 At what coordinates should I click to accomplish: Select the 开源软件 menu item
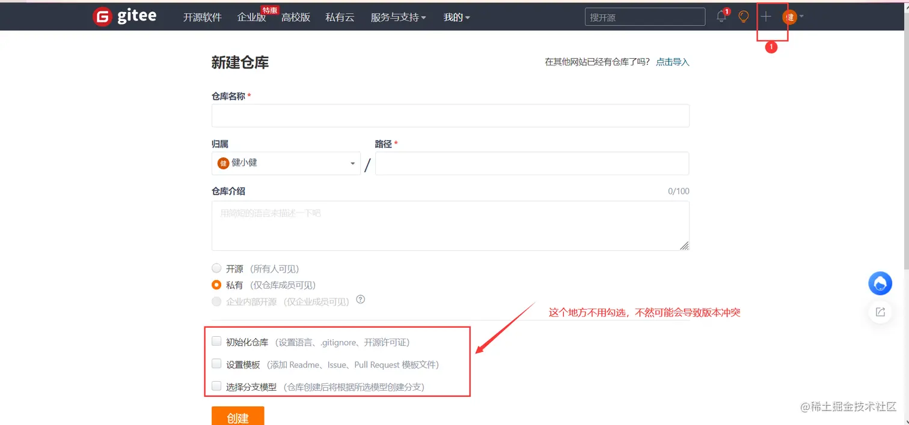(202, 17)
